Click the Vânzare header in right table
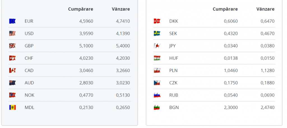This screenshot has height=128, width=287. click(x=265, y=9)
